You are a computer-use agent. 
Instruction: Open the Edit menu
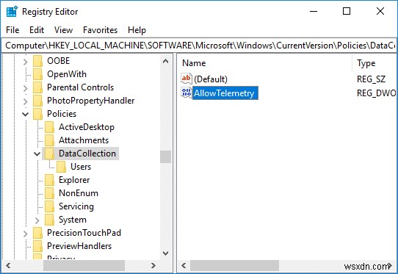[37, 30]
